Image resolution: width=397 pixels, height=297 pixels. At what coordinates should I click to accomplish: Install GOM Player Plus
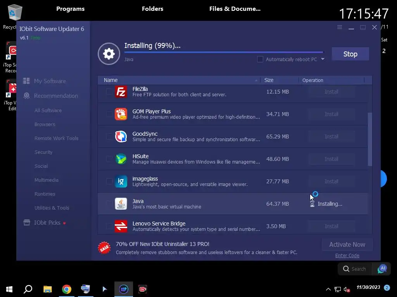[x=331, y=114]
